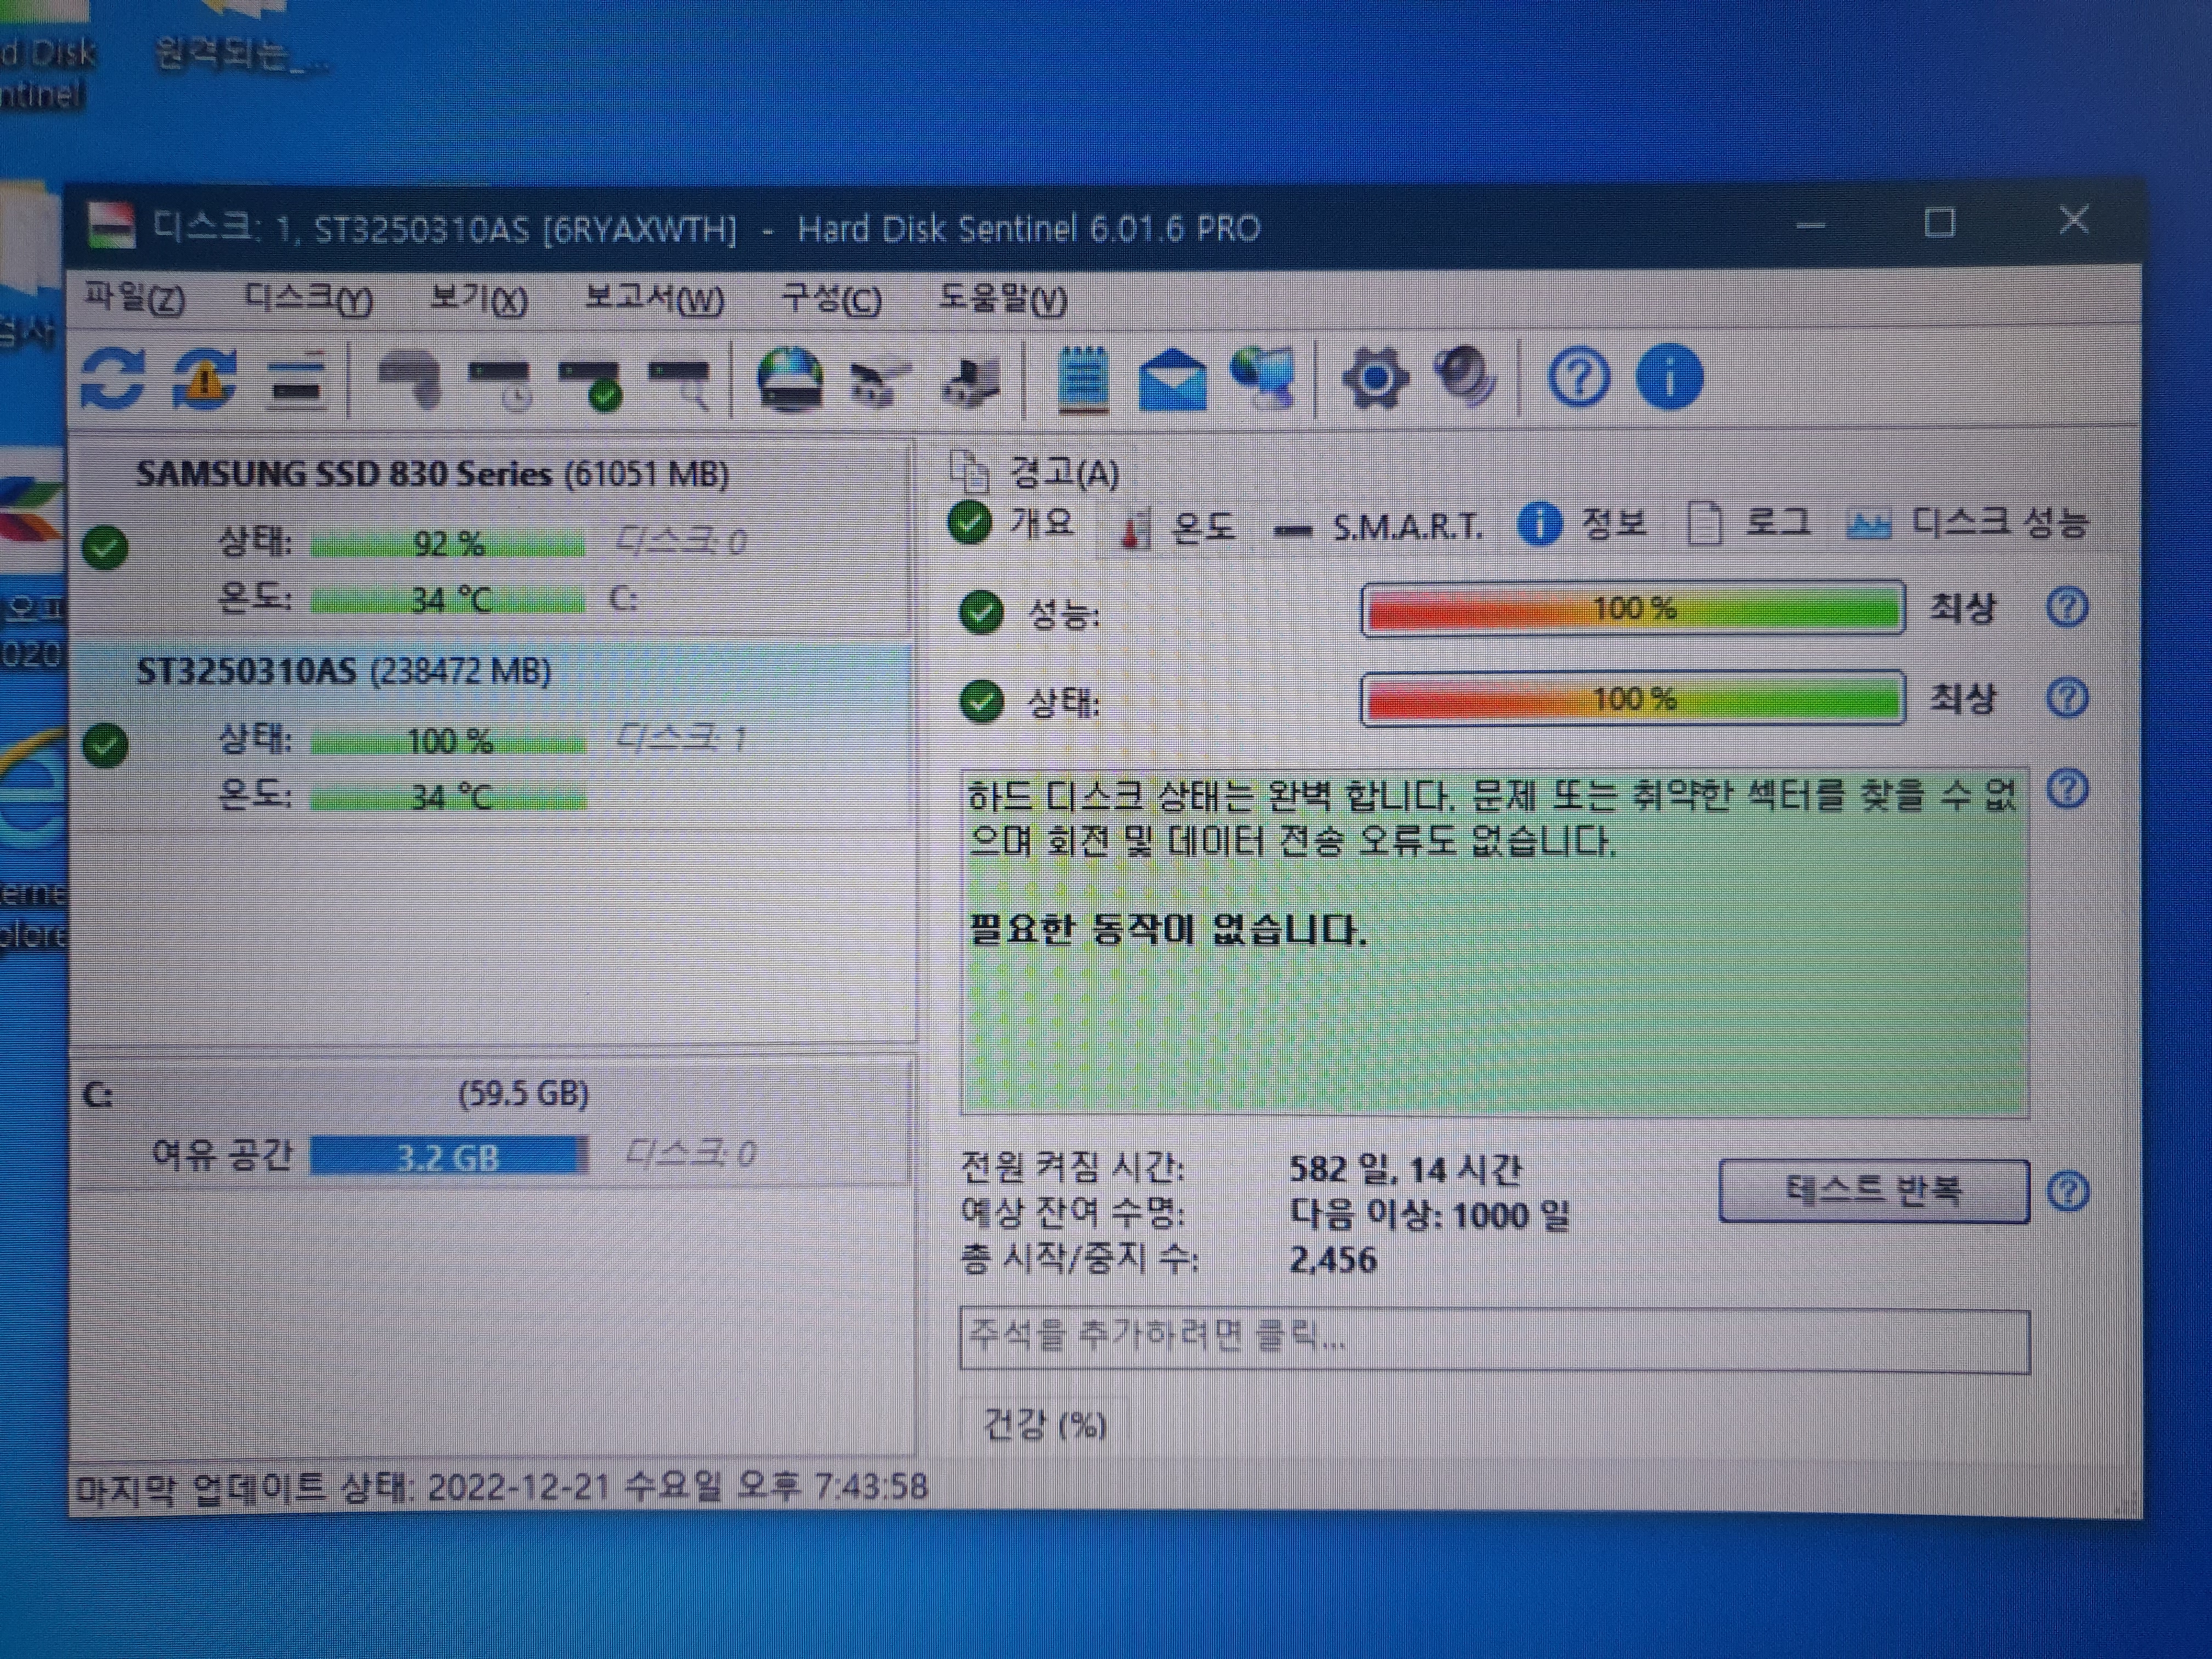
Task: Click the blue information toolbar icon
Action: pos(1669,377)
